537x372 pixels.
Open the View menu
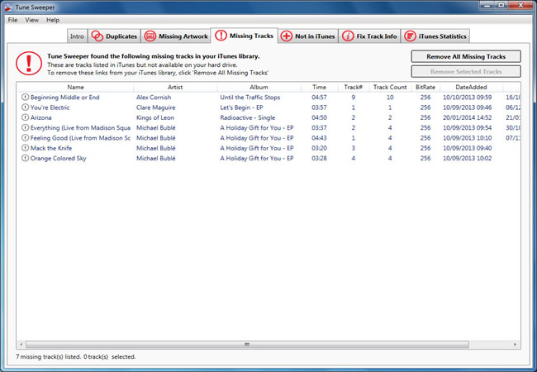(x=31, y=20)
